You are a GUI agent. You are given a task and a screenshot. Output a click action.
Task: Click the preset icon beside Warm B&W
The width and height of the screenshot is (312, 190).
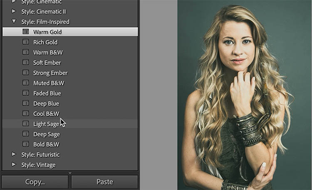[25, 52]
